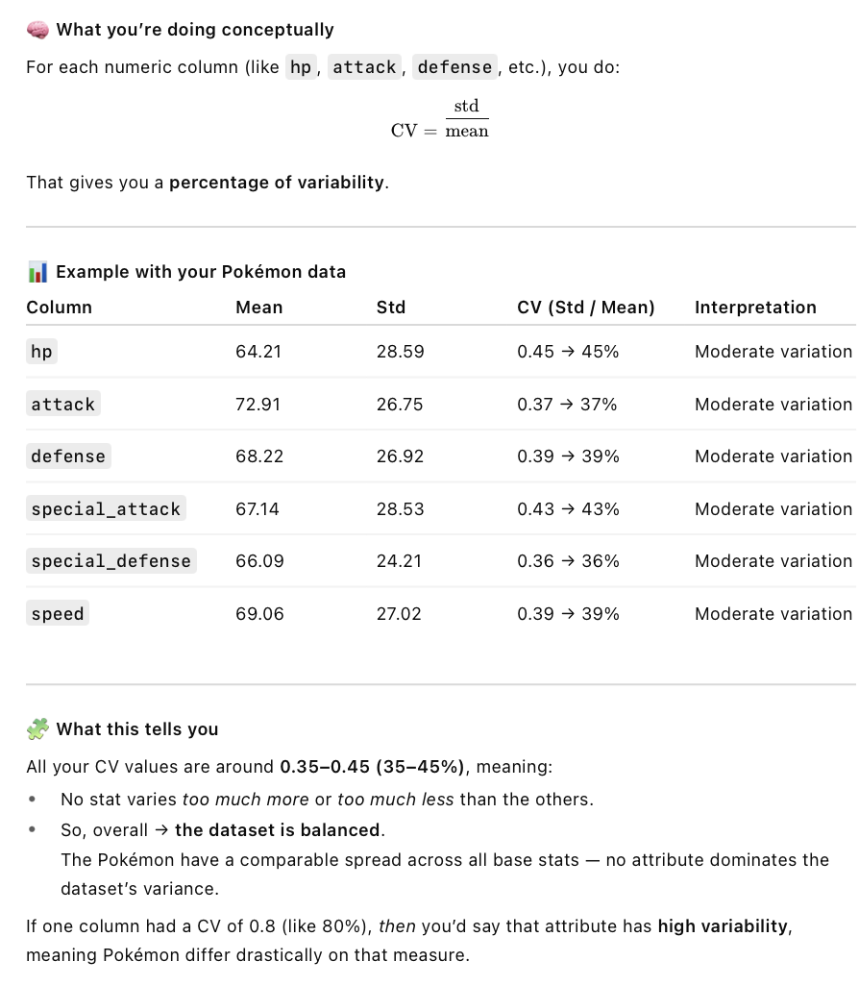
Task: Click the brain emoji icon
Action: tap(37, 30)
